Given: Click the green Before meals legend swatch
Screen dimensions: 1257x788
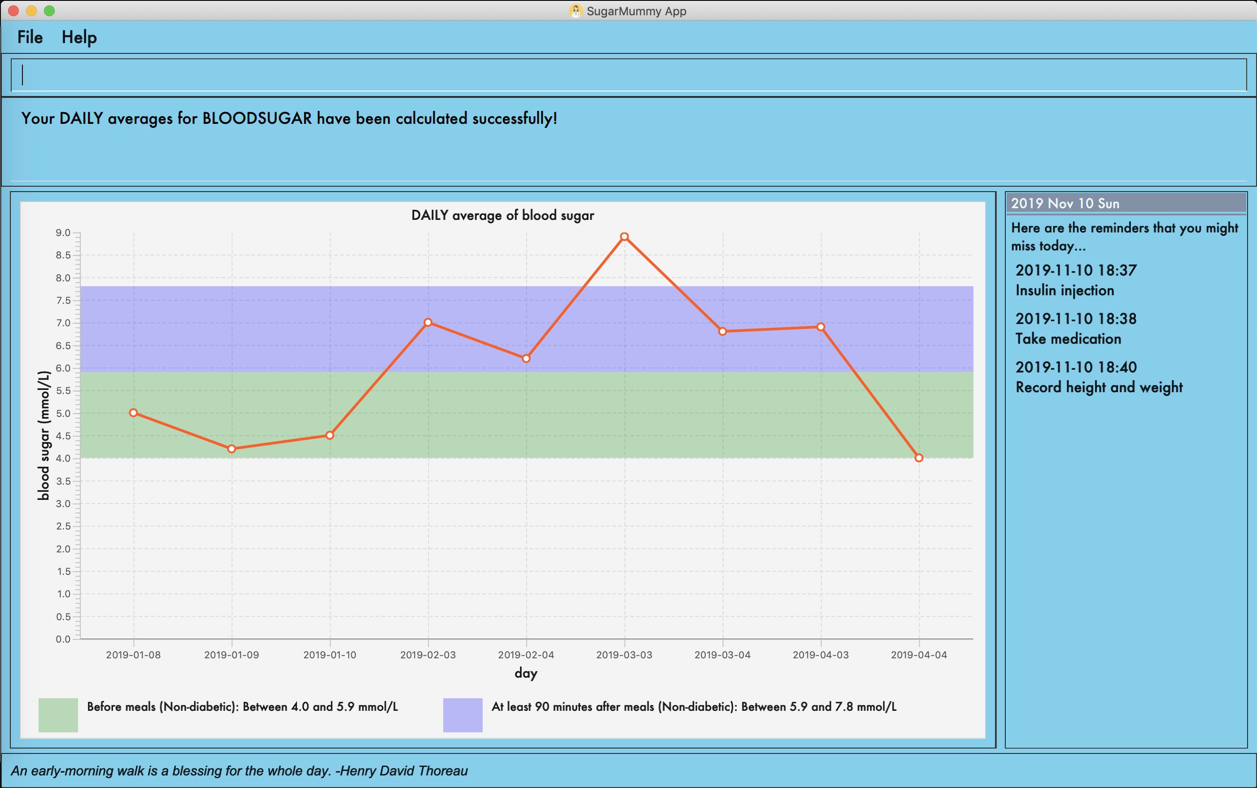Looking at the screenshot, I should point(58,715).
